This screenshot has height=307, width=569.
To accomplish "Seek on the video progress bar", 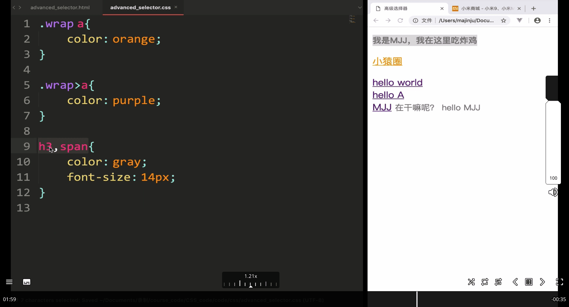I will (284, 299).
